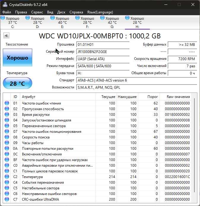Select disk H: health status icon
This screenshot has height=206, width=200.
[x=127, y=18]
